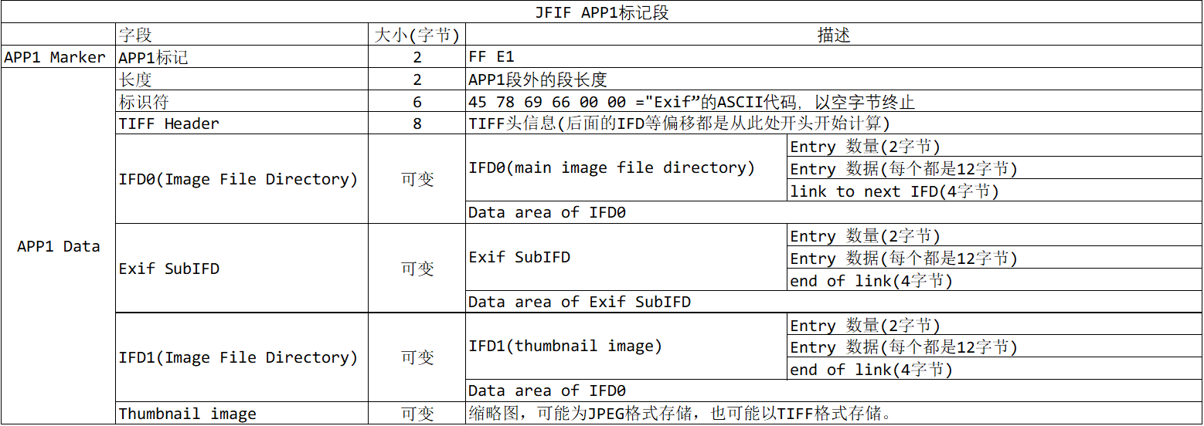Click the "描述" column header
Screen dimensions: 1204x426
pyautogui.click(x=834, y=35)
